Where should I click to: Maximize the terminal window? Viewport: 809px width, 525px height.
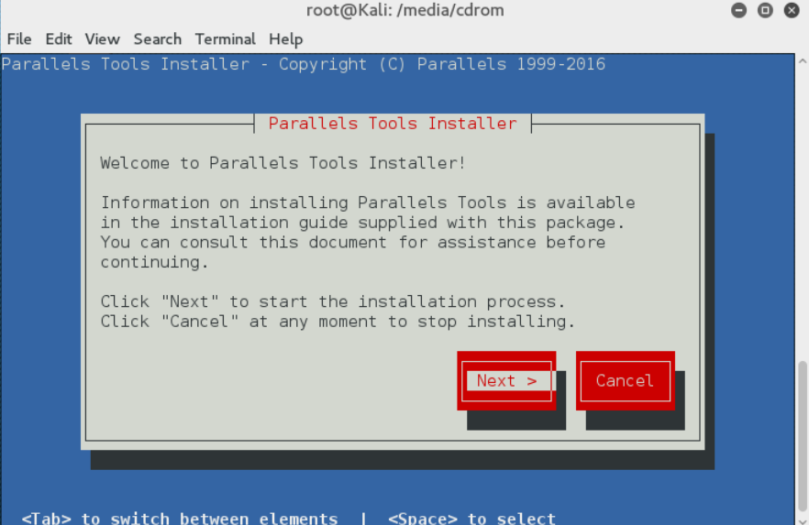(765, 10)
